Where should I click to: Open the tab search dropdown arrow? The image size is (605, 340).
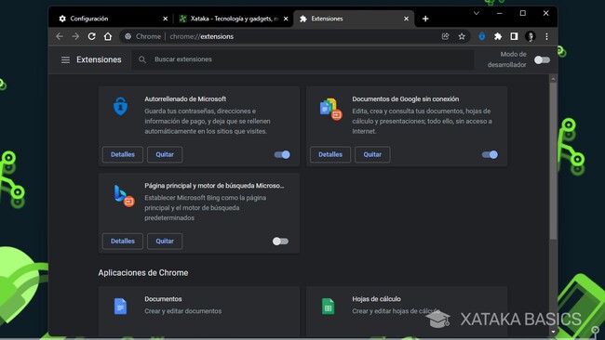[x=477, y=13]
